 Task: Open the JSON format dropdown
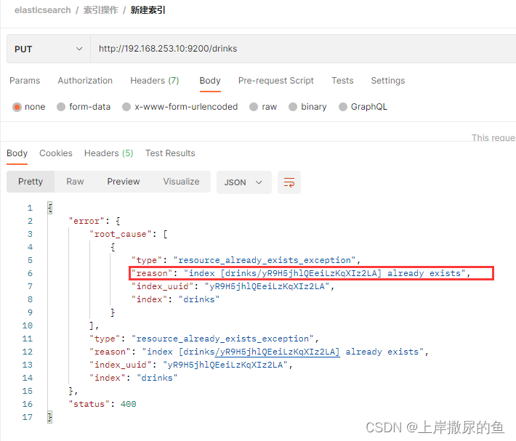tap(244, 182)
